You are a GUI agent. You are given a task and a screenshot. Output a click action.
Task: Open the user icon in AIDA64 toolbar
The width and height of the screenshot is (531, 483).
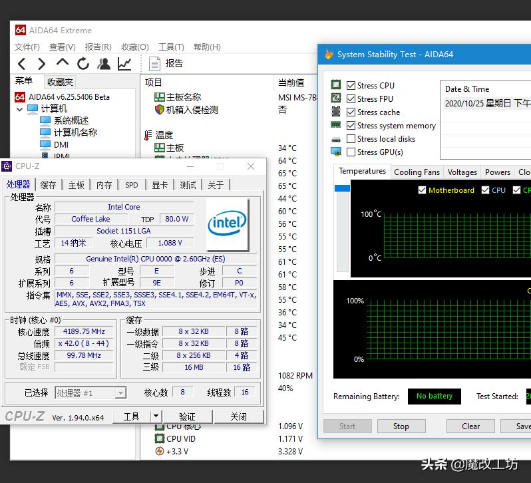(104, 64)
